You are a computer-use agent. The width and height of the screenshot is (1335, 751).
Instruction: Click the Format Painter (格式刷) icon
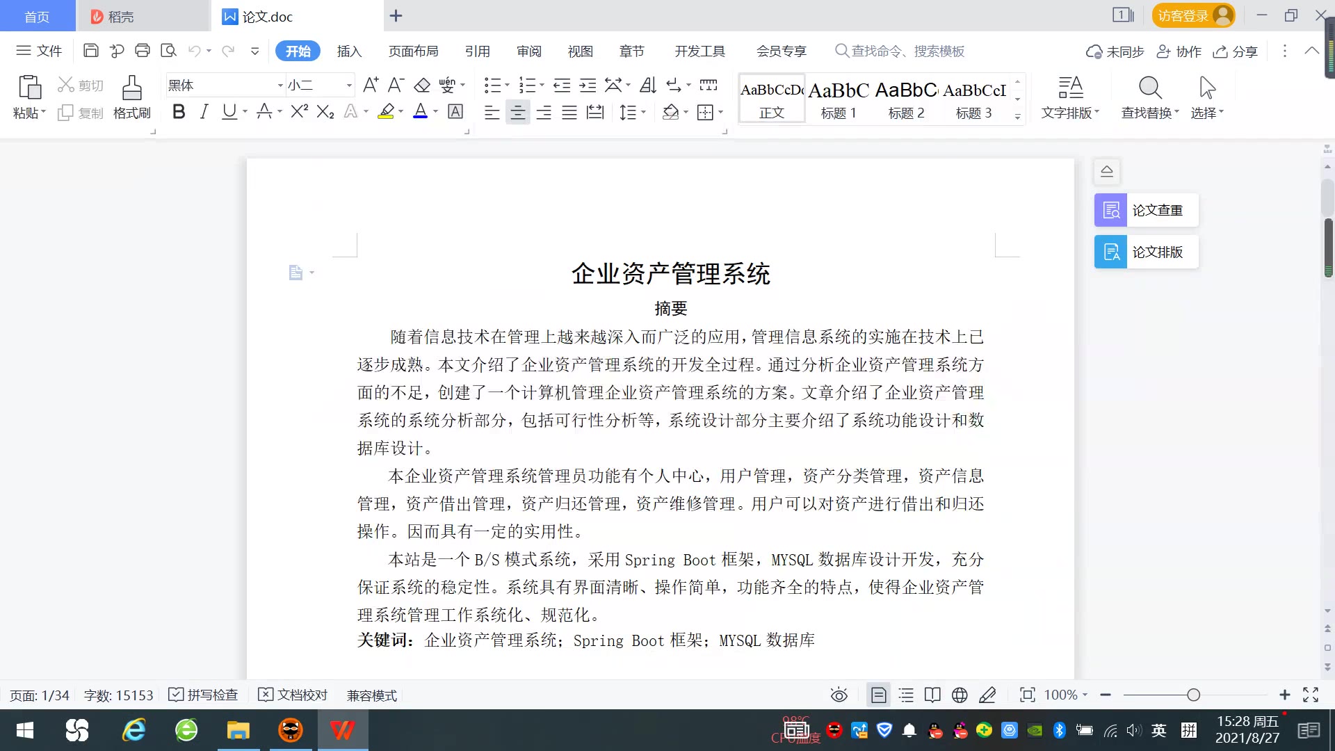click(131, 88)
